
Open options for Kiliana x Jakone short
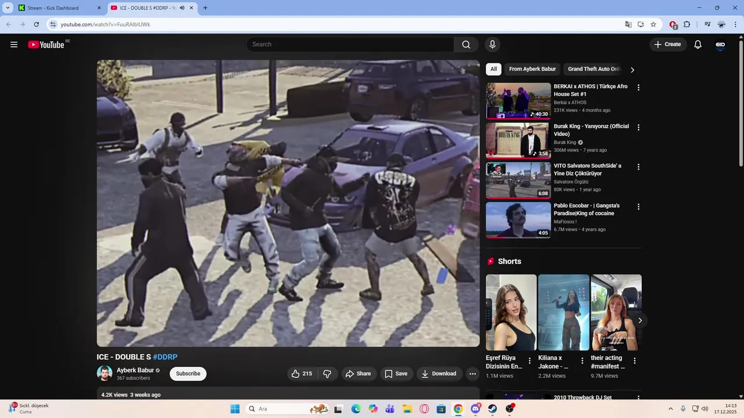pyautogui.click(x=582, y=361)
